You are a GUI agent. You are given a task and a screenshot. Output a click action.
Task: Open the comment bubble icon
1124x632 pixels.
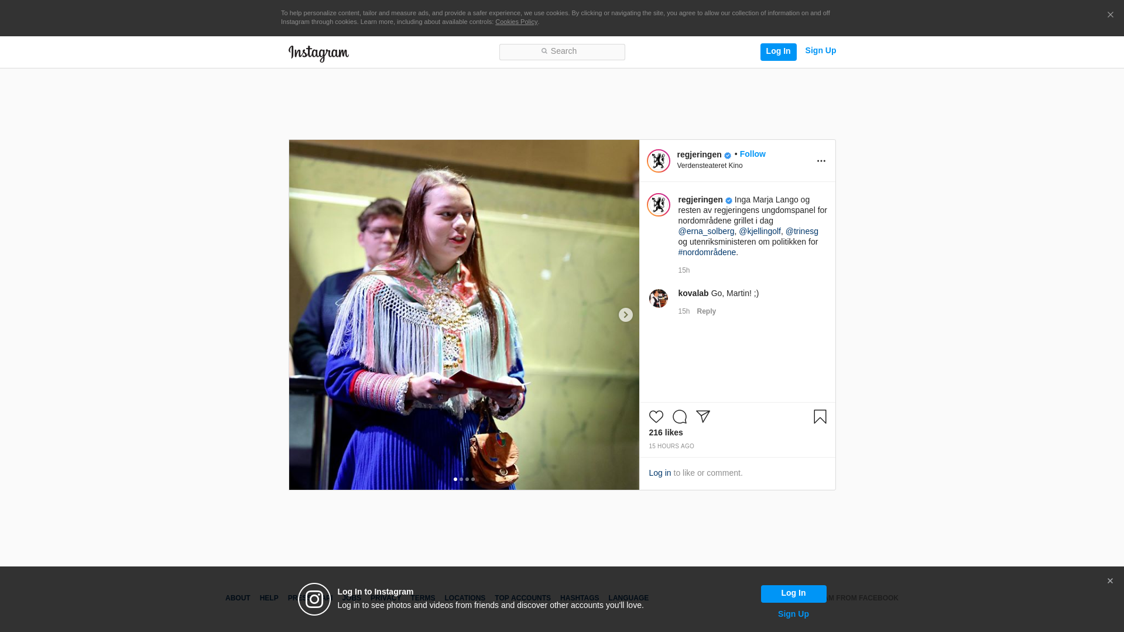coord(680,417)
